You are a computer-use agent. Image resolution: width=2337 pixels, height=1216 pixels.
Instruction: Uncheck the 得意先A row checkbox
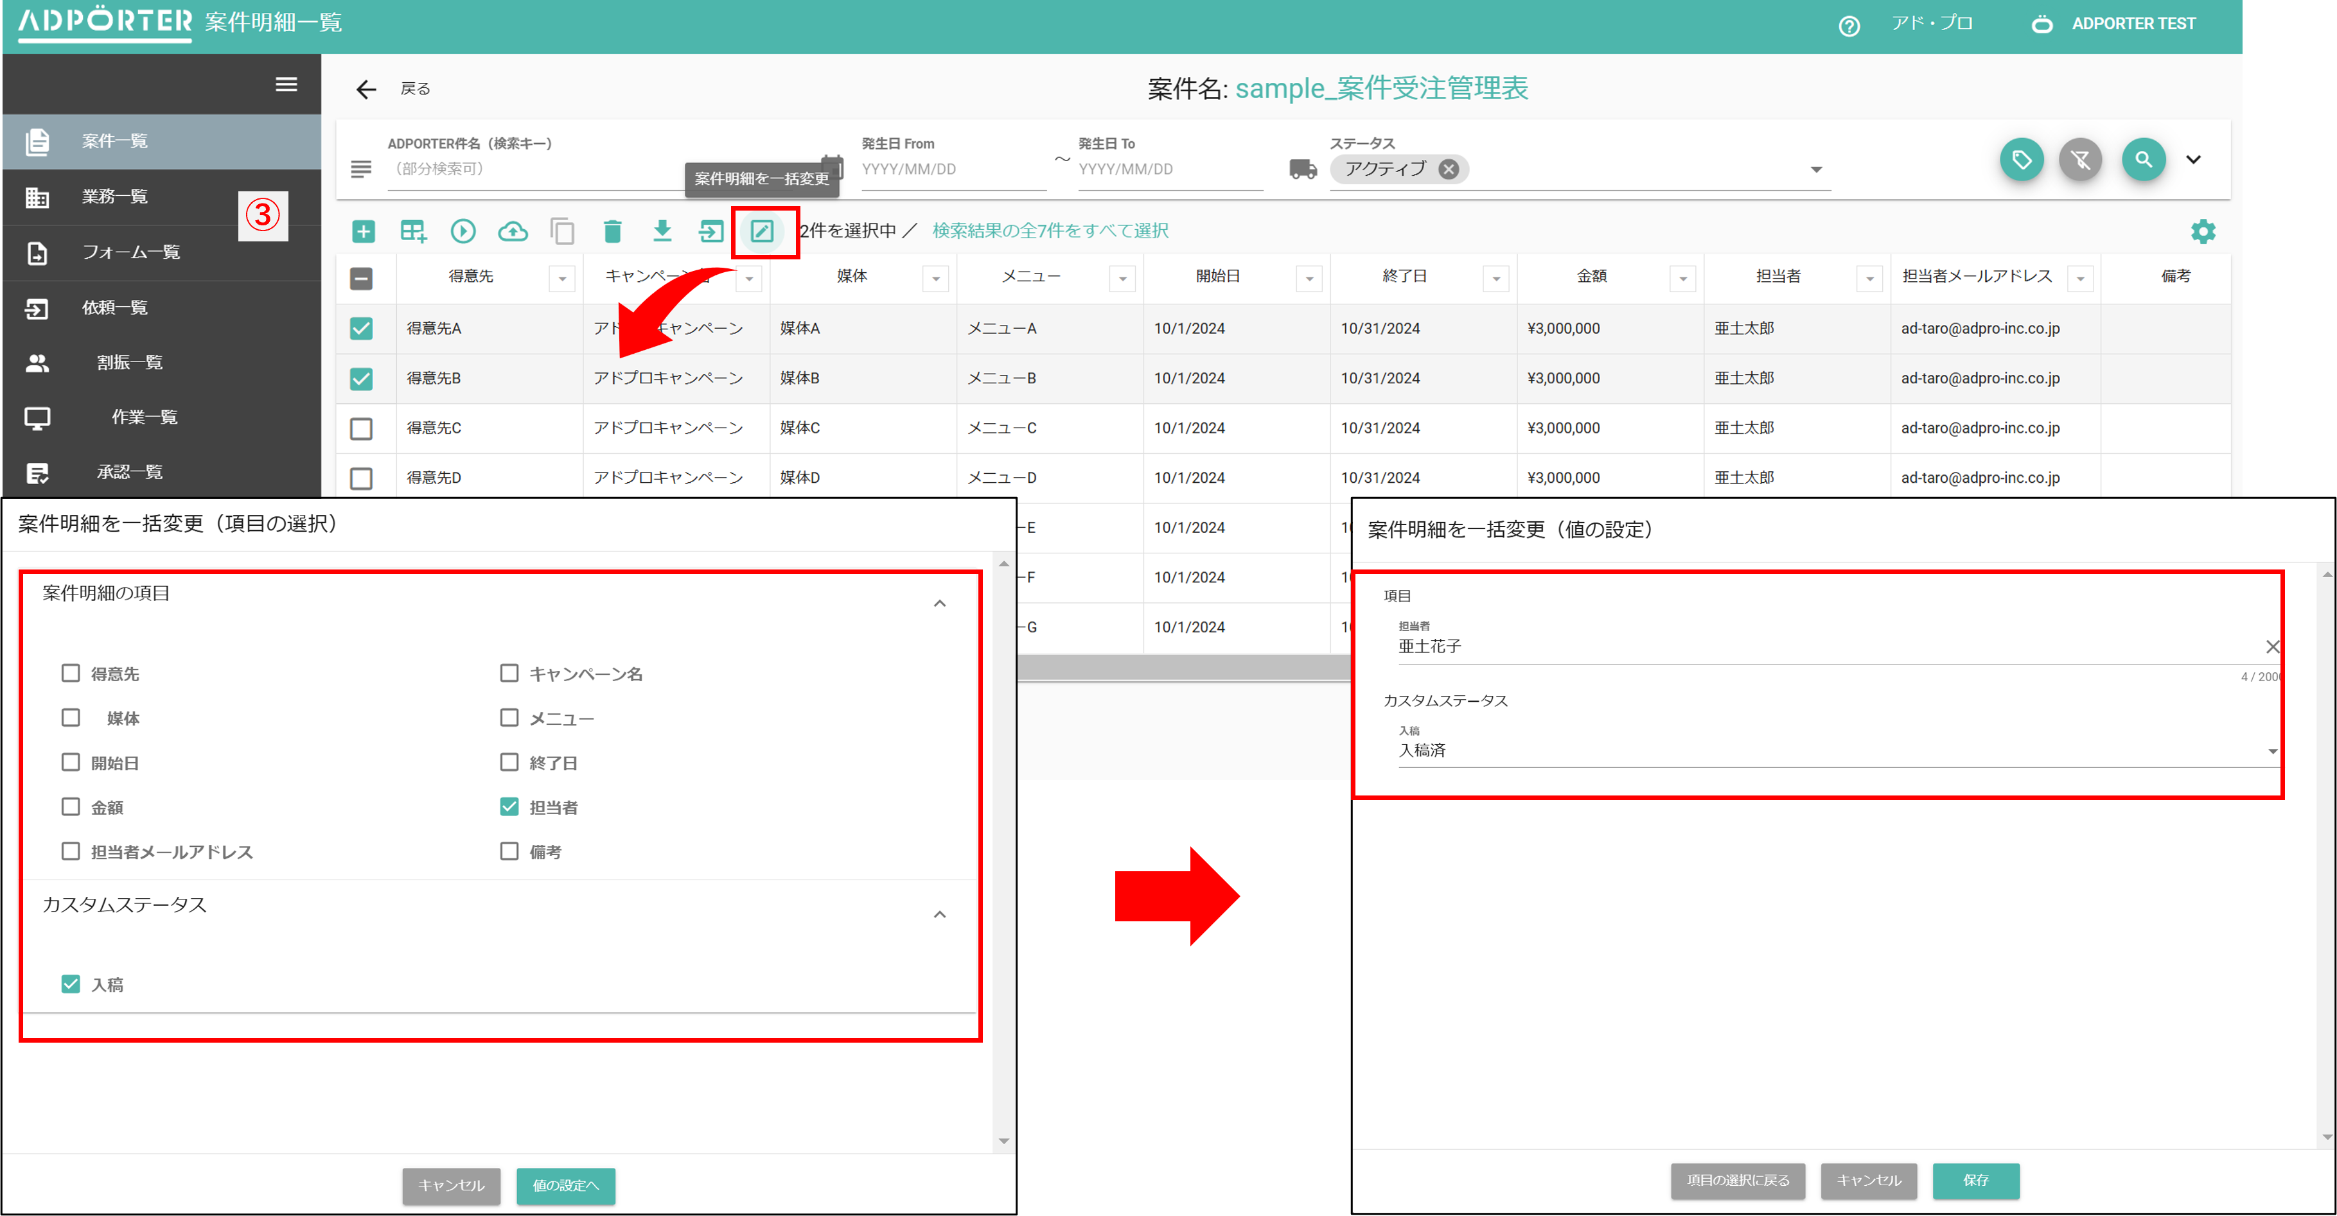tap(361, 328)
